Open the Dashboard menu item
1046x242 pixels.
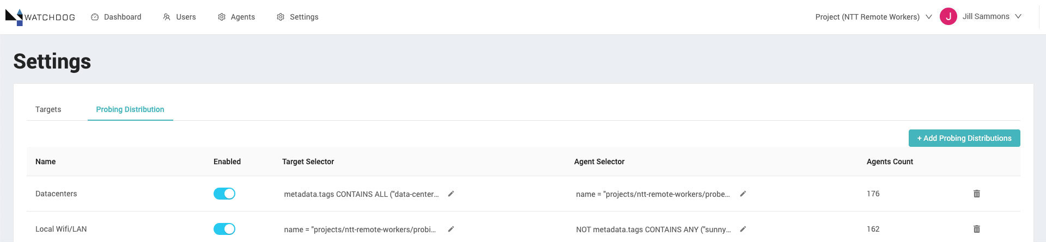click(116, 17)
